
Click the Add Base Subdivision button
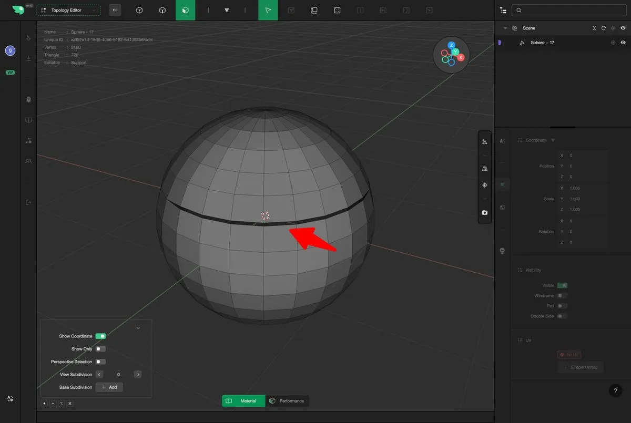[109, 387]
